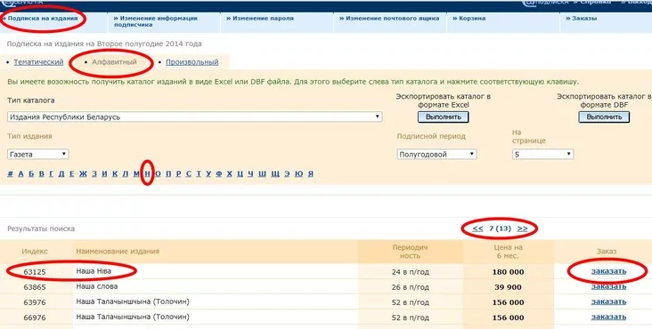Click the Наименование издания column header
Image resolution: width=652 pixels, height=329 pixels.
[x=118, y=252]
